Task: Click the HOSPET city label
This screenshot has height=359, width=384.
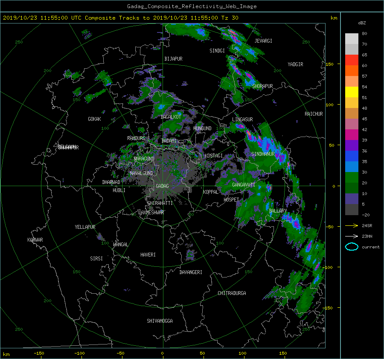Action: click(x=231, y=200)
